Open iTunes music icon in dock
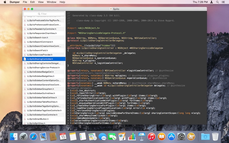229x143 pixels. point(152,136)
